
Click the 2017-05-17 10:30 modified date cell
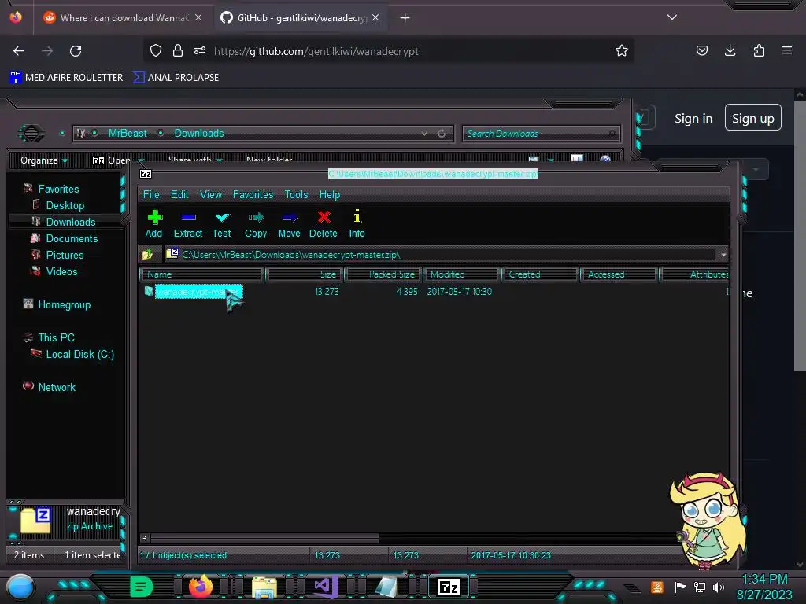[460, 292]
